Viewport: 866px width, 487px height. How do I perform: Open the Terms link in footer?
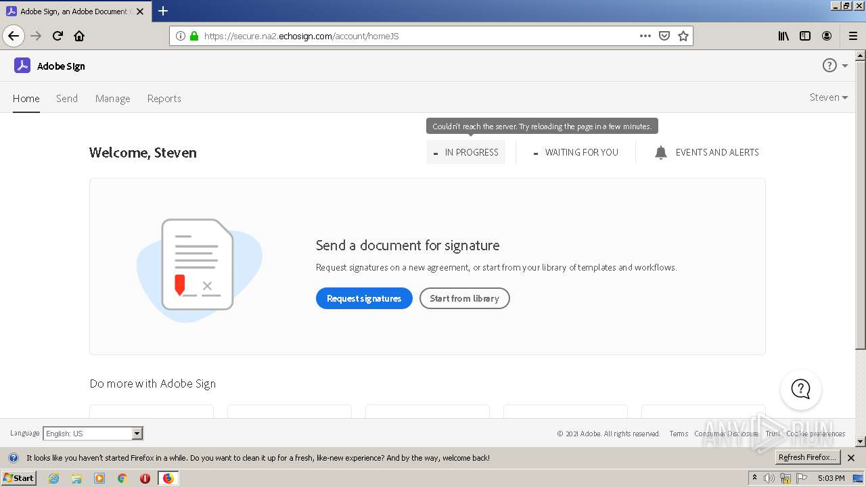click(x=679, y=434)
